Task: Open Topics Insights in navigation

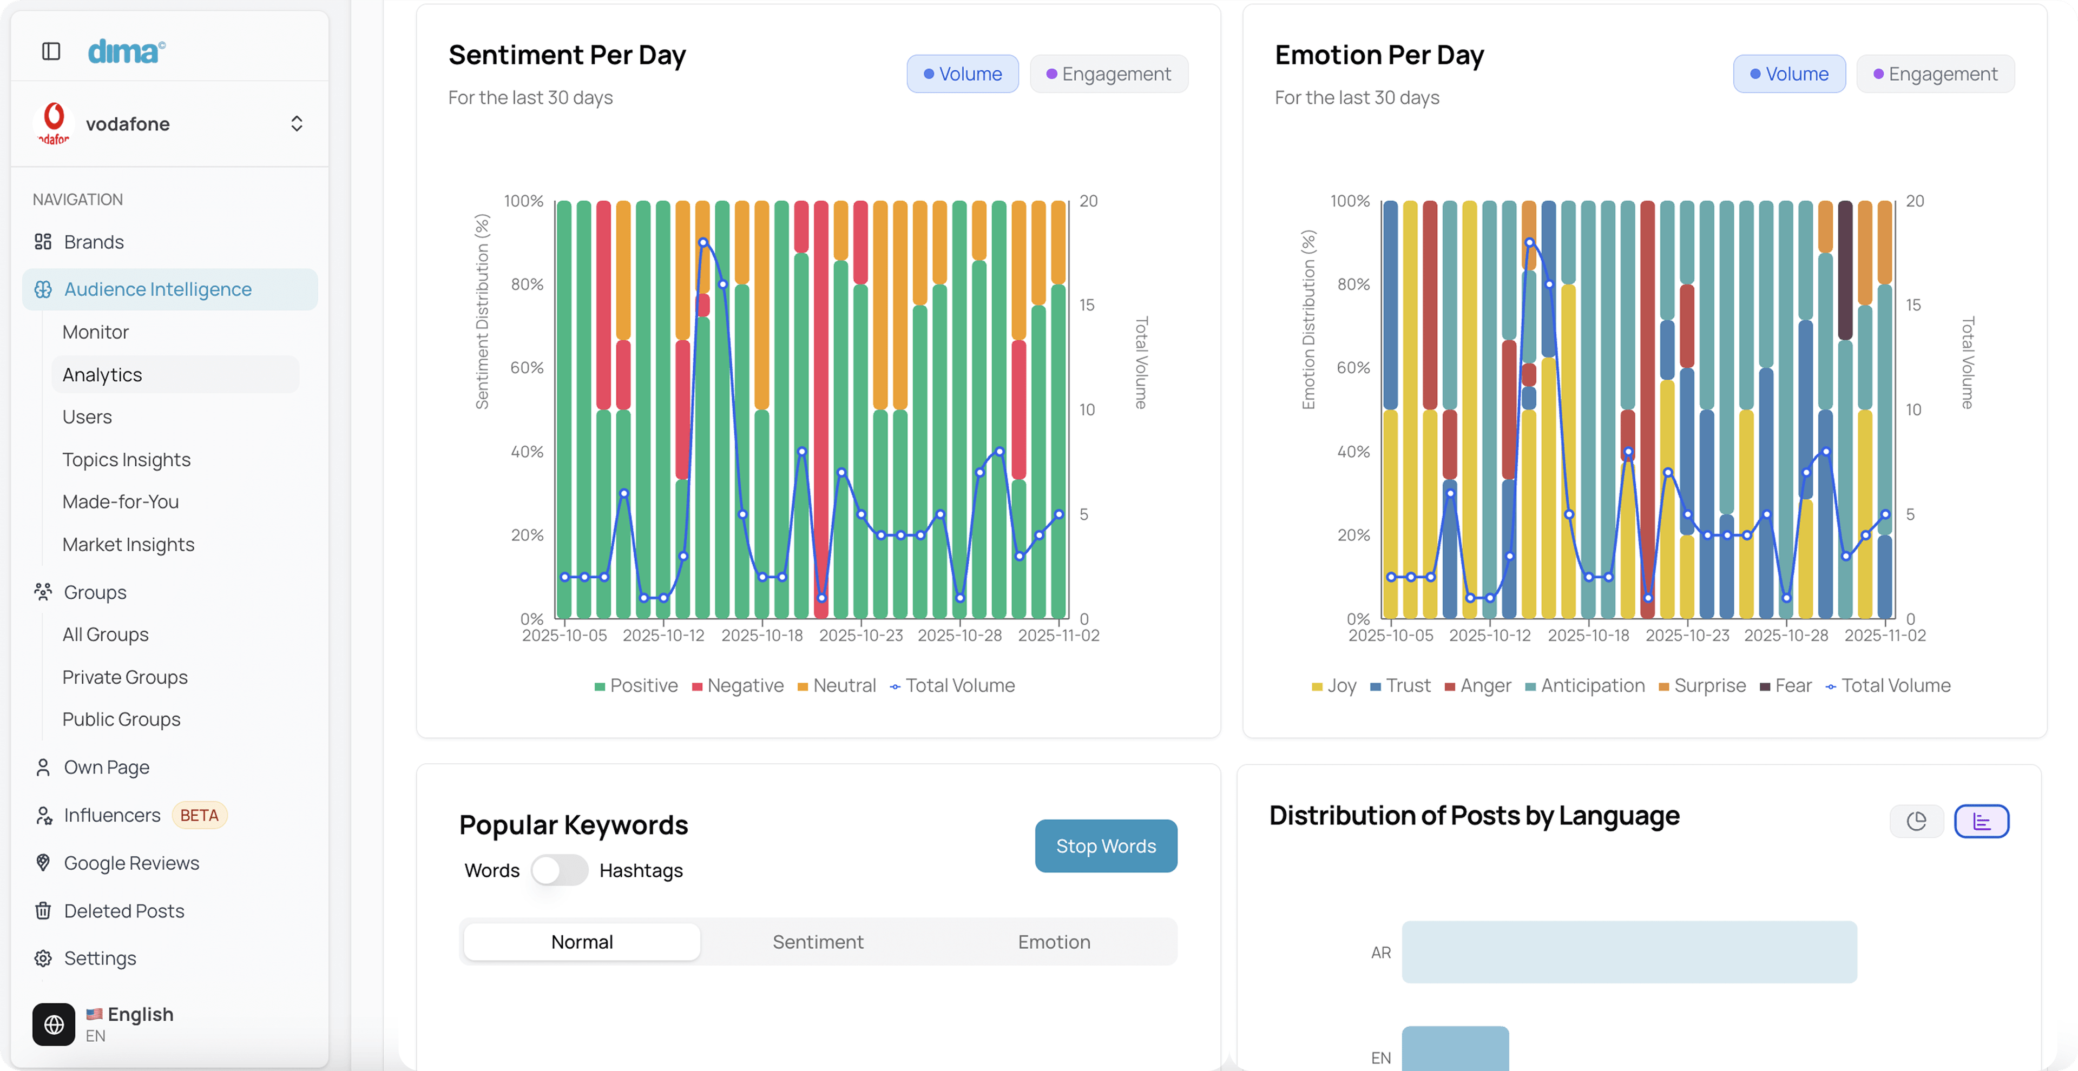Action: coord(127,460)
